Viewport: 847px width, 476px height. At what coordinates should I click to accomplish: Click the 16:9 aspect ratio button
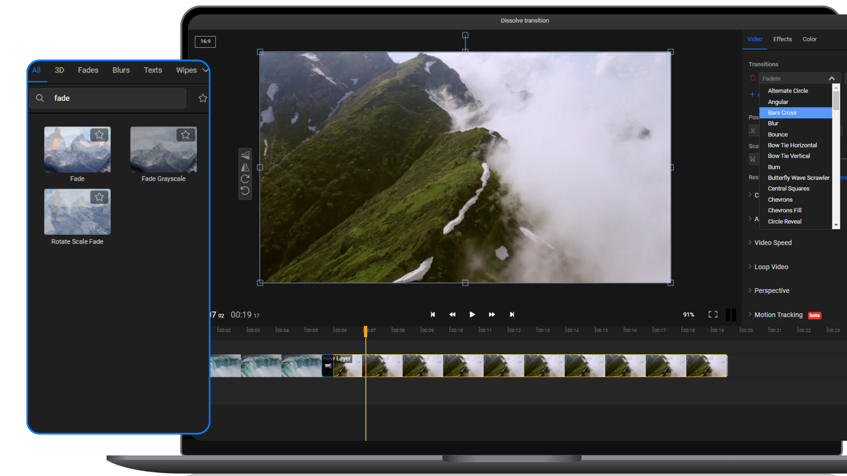click(x=205, y=41)
